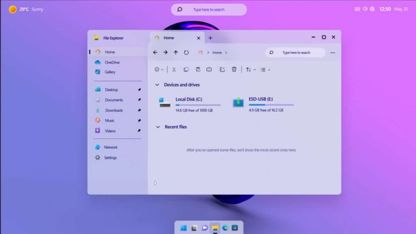Screen dimensions: 416x234
Task: Refresh the current folder view
Action: tap(186, 53)
